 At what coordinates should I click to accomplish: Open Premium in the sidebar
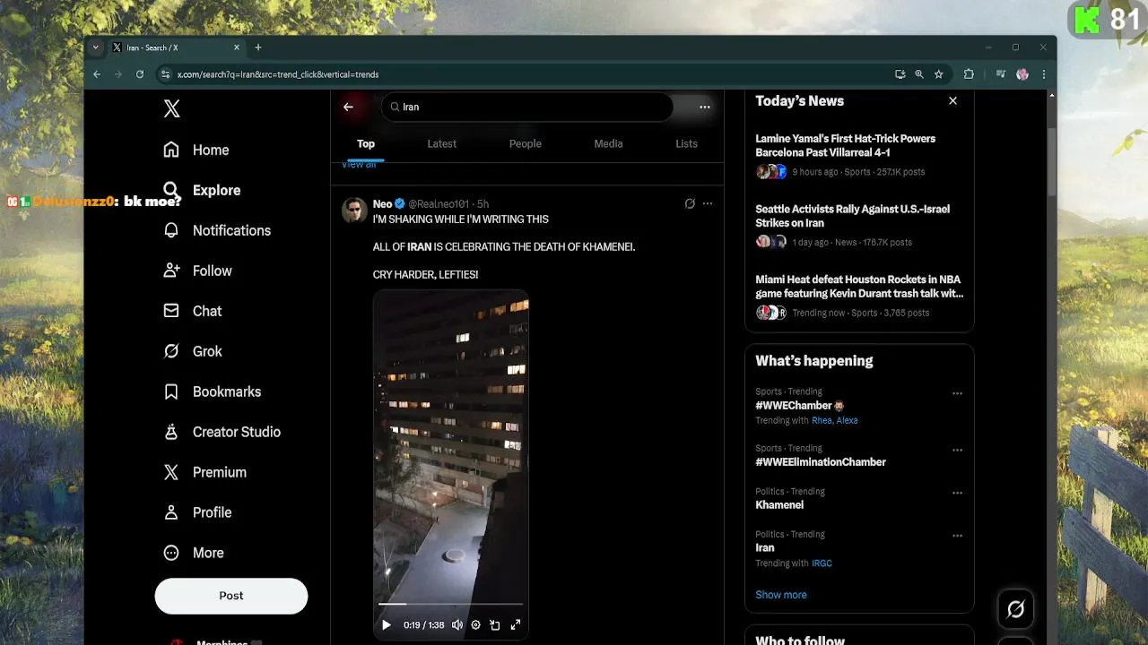(x=204, y=472)
